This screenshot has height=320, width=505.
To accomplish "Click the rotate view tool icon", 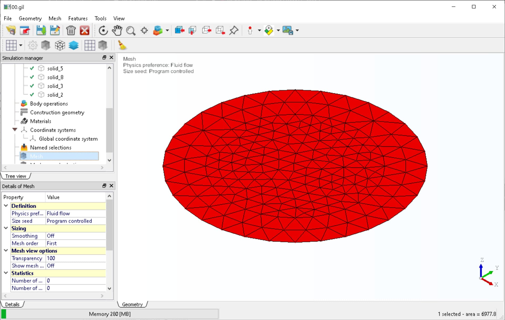I will point(103,31).
